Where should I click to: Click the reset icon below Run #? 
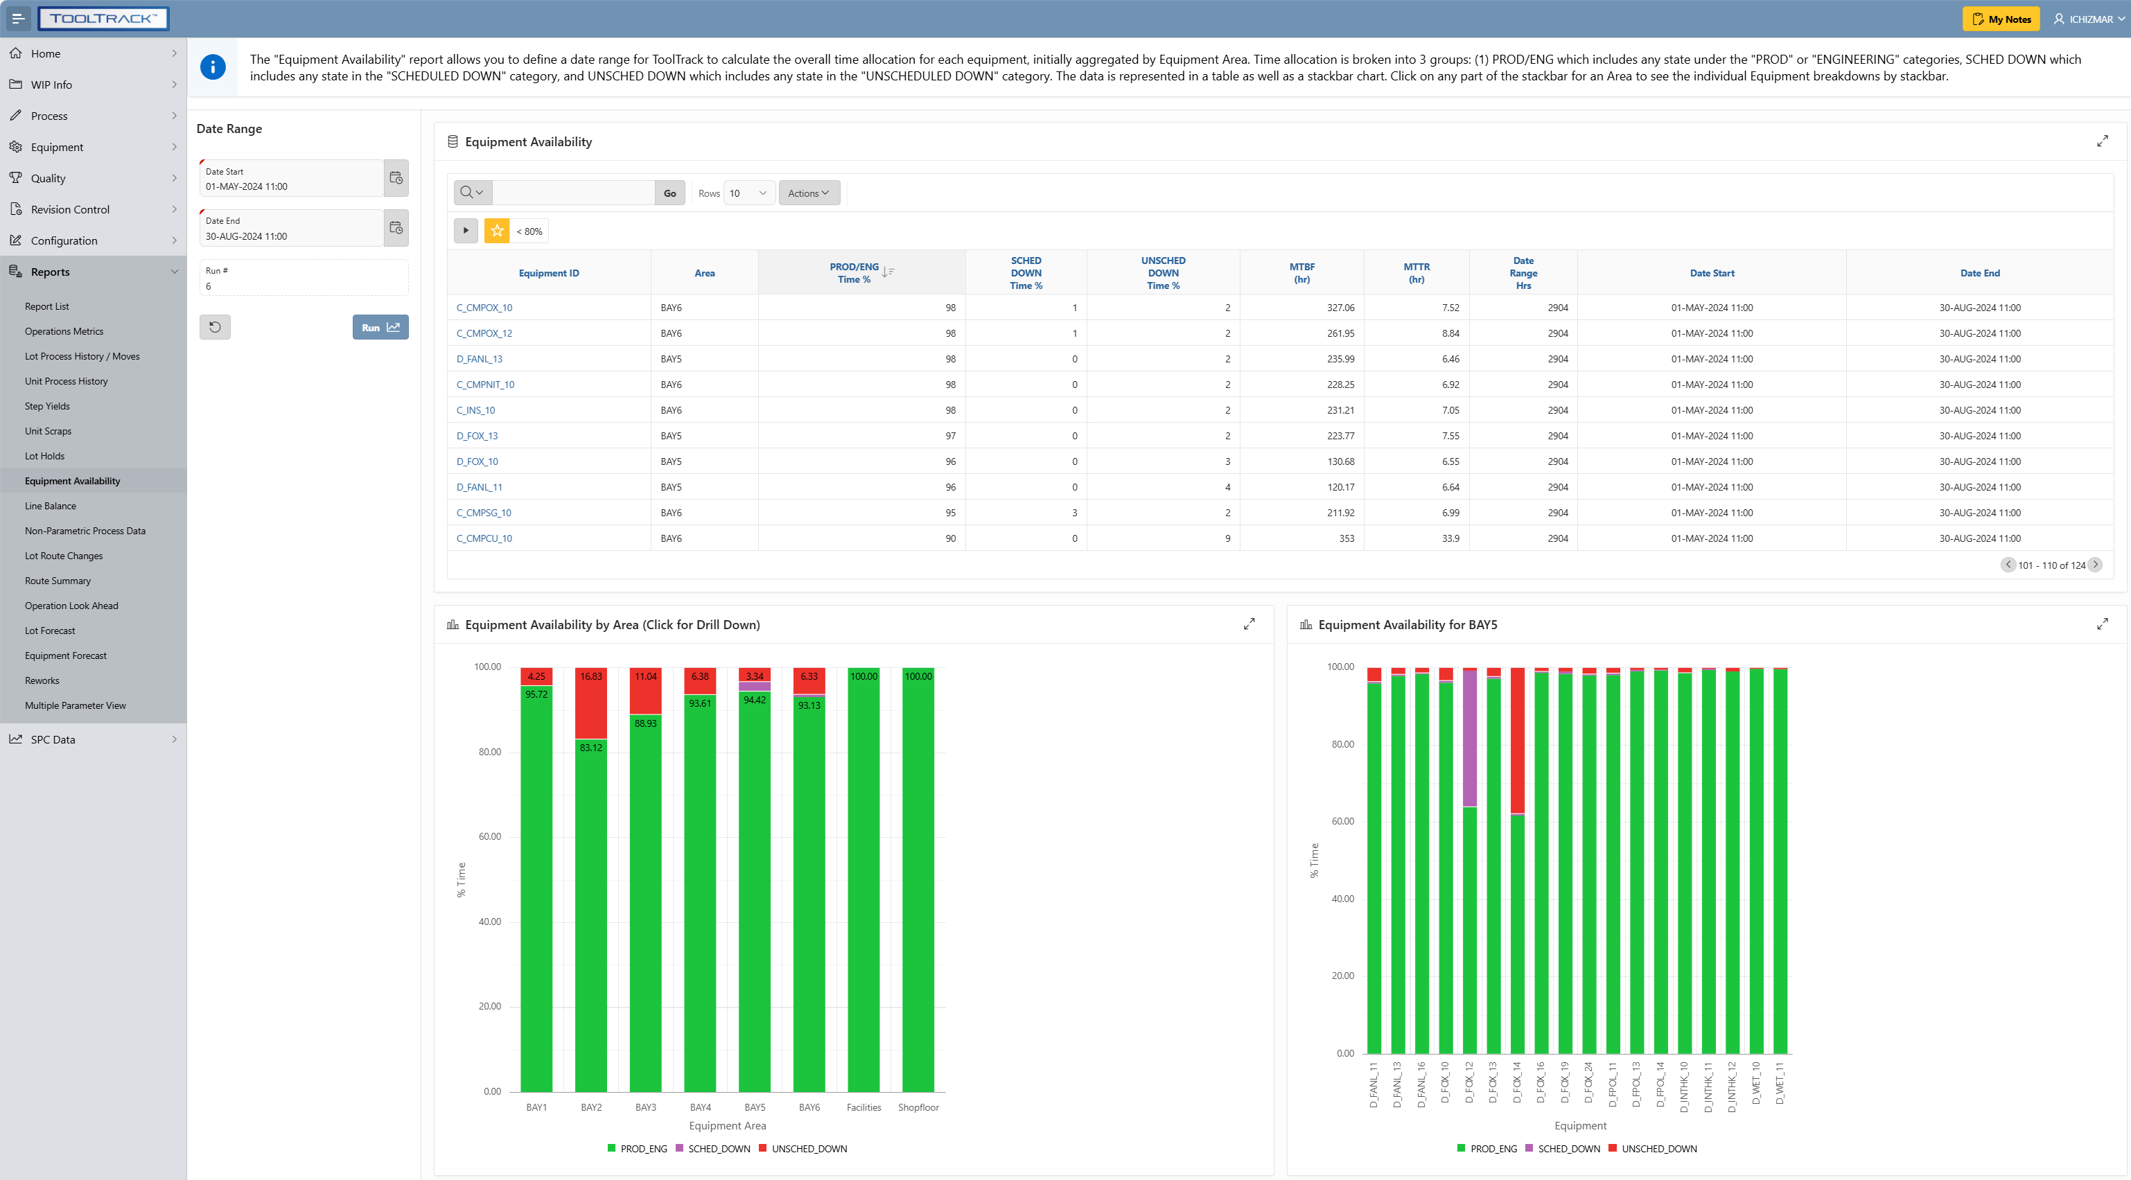pos(214,326)
